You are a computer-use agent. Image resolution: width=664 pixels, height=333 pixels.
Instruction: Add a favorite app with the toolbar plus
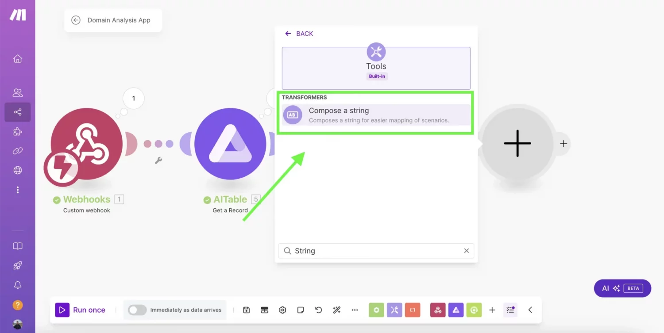click(x=492, y=310)
